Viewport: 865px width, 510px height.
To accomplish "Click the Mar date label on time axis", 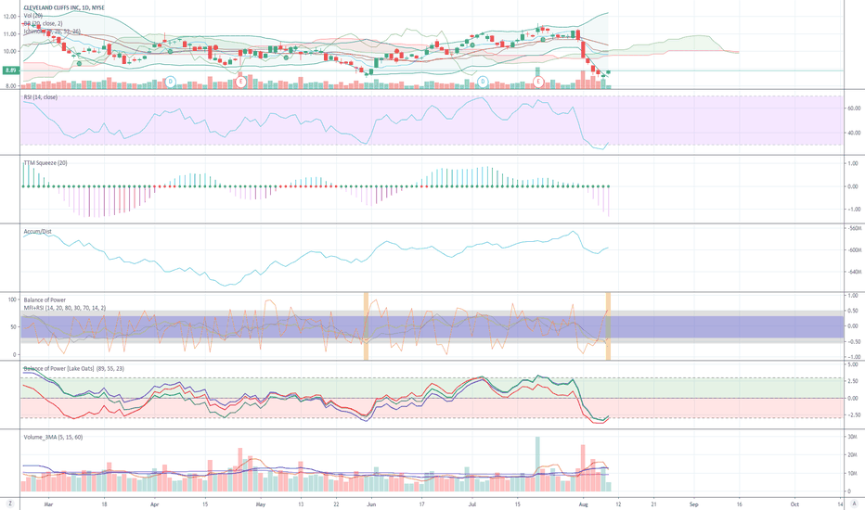I will click(x=48, y=504).
